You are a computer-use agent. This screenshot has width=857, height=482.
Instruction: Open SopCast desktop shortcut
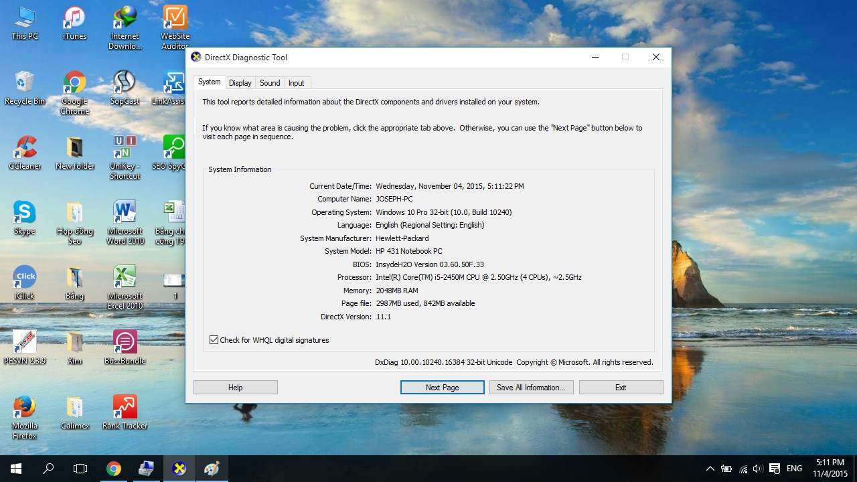pos(125,88)
